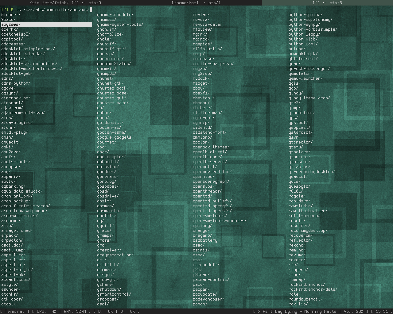
Task: Select the ajaxterm-utf8-svn/ entry
Action: 23,113
